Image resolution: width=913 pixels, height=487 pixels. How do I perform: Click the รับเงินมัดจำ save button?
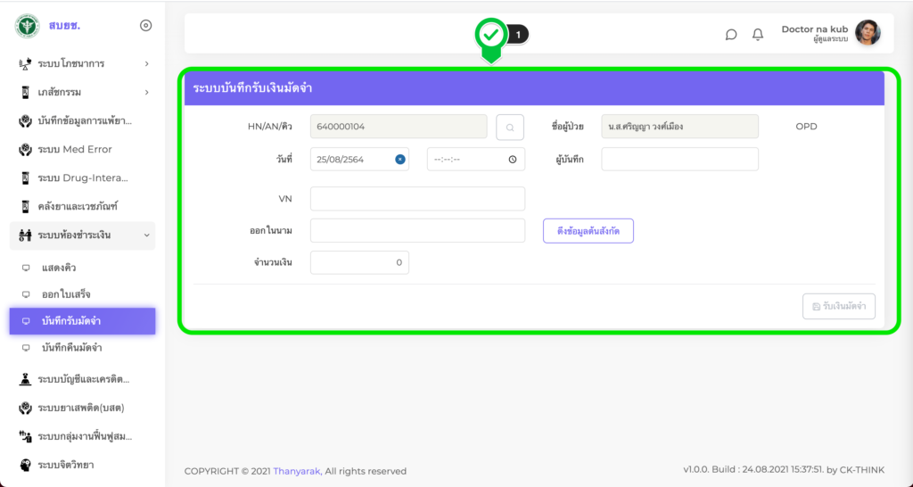pyautogui.click(x=838, y=307)
